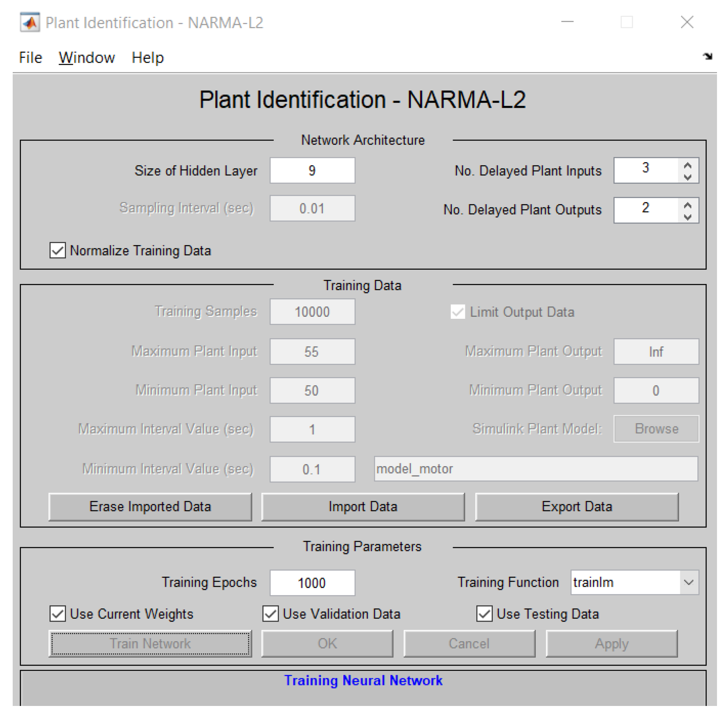Toggle Use Current Weights checkbox

(58, 614)
